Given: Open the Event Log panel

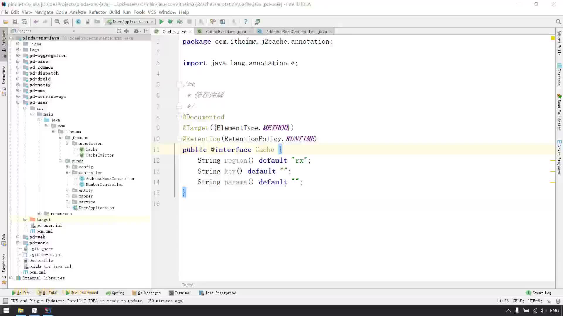Looking at the screenshot, I should pos(539,293).
